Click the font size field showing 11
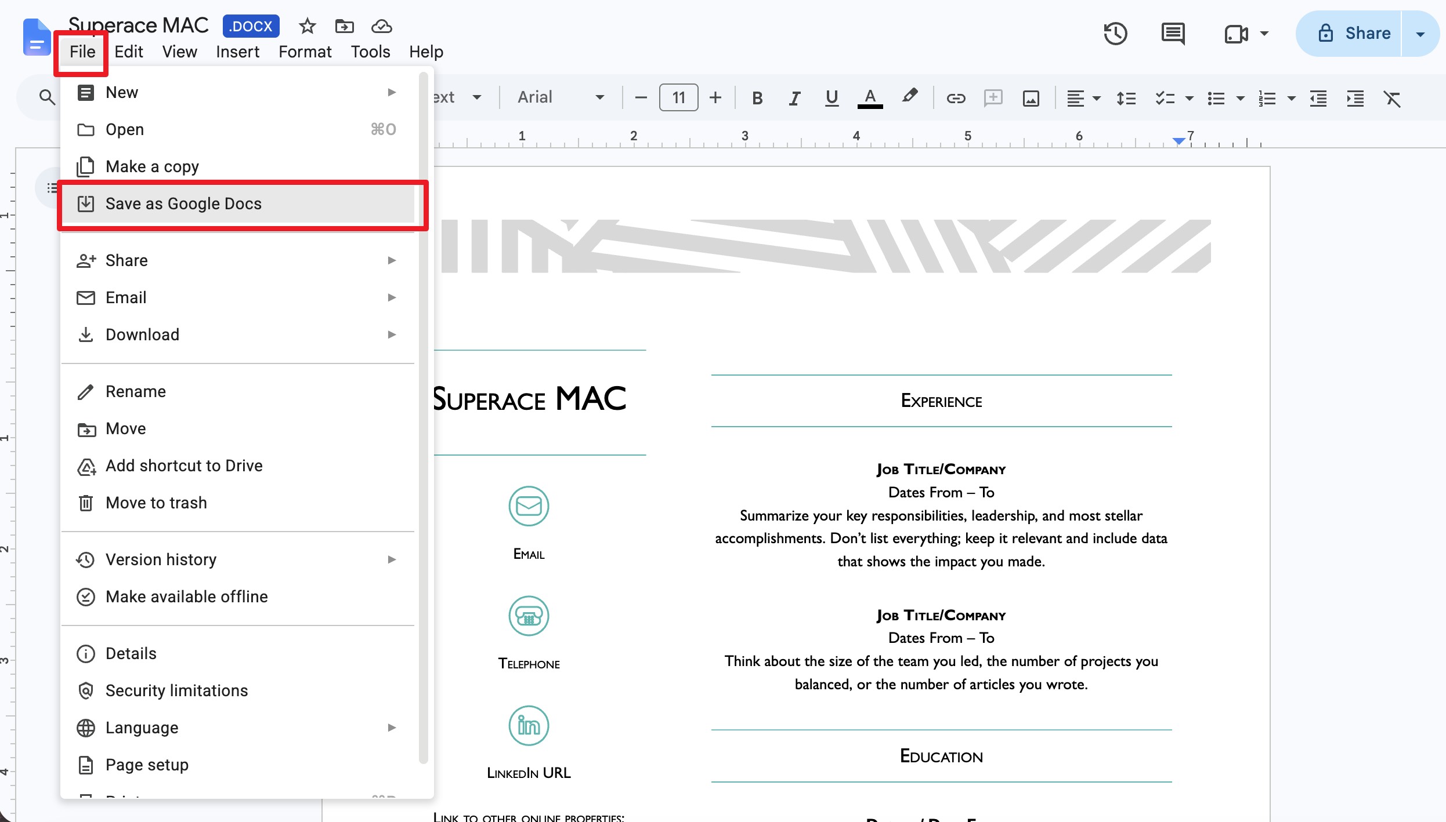1446x822 pixels. point(678,97)
